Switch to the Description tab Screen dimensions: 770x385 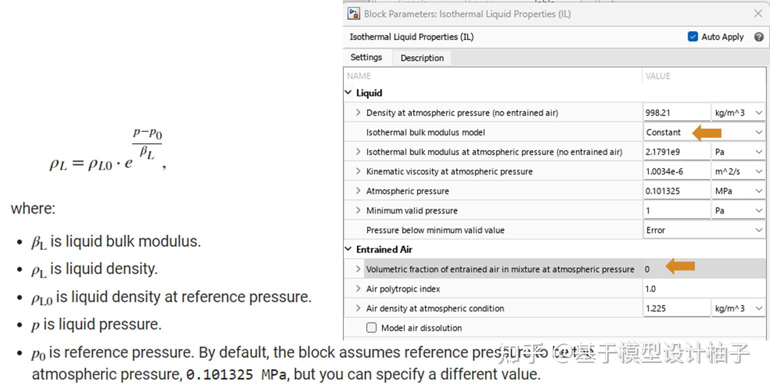[422, 58]
